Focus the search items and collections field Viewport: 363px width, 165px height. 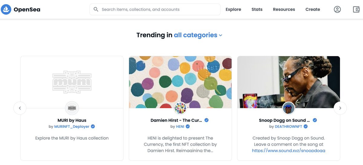[x=155, y=9]
